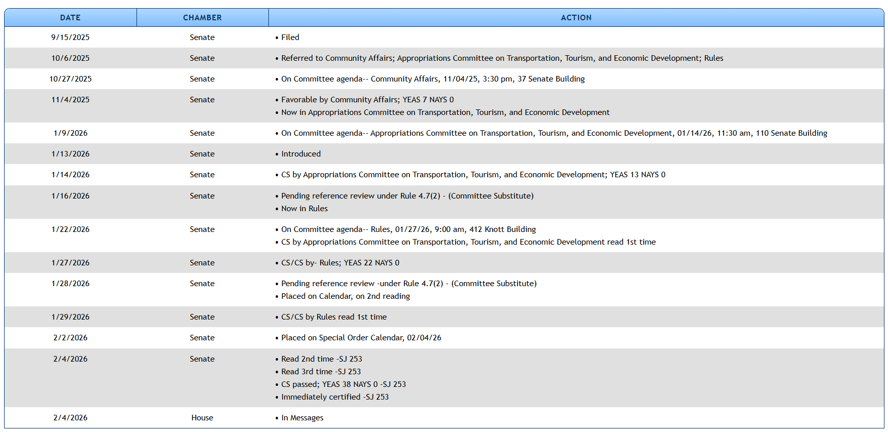The height and width of the screenshot is (432, 888).
Task: Click the 'Immediately certified -SJ 253' line
Action: tap(334, 397)
